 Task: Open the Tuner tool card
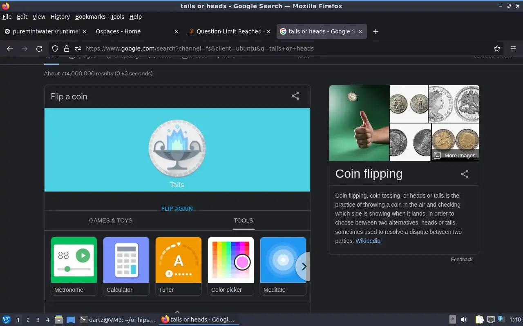click(179, 266)
